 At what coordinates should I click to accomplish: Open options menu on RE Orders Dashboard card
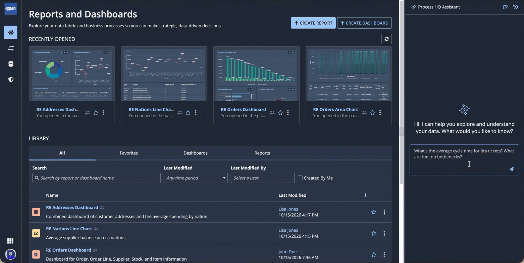288,112
